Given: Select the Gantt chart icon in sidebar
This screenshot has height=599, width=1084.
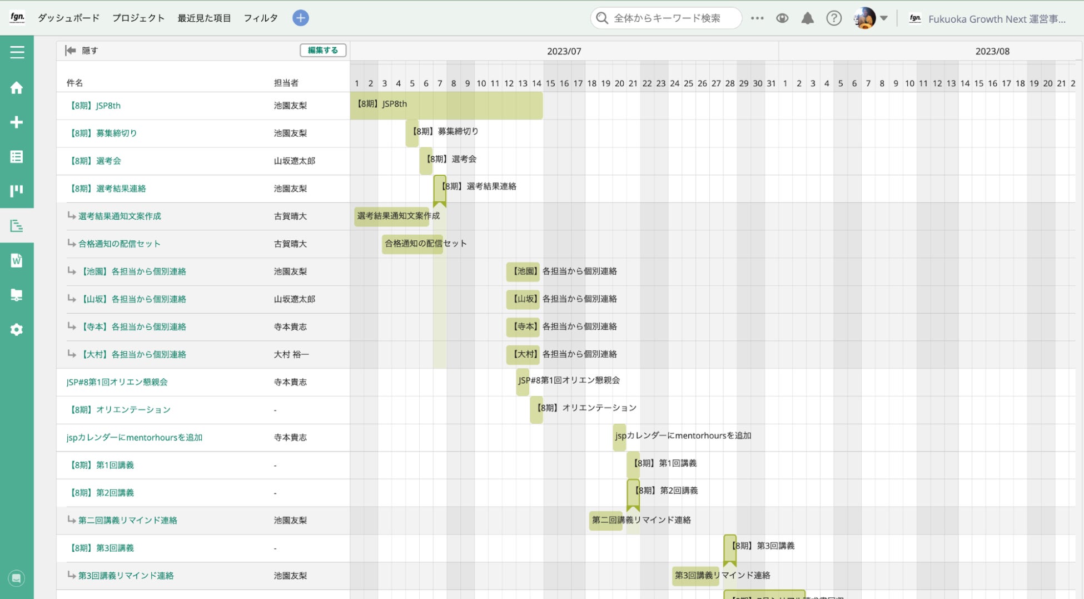Looking at the screenshot, I should (17, 226).
